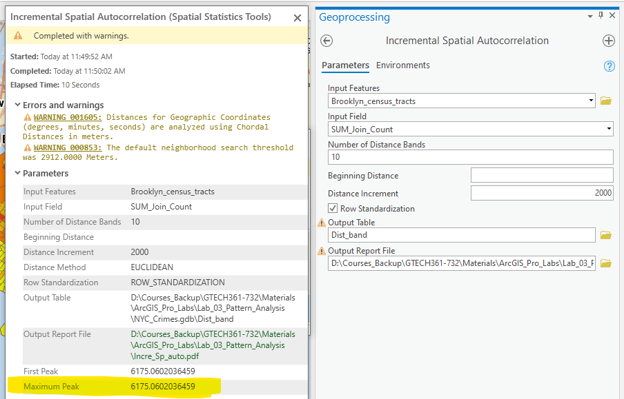
Task: Uncheck the Row Standardization checkbox
Action: click(333, 209)
